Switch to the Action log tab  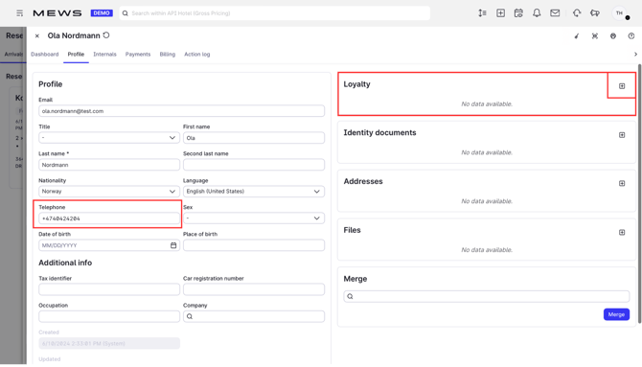pos(197,54)
